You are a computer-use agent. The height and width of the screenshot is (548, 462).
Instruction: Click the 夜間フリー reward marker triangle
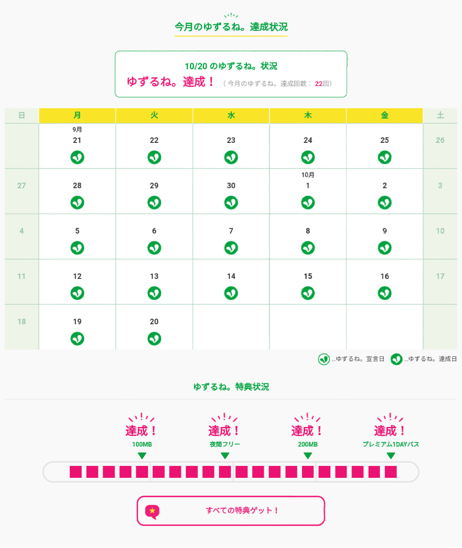click(x=225, y=456)
